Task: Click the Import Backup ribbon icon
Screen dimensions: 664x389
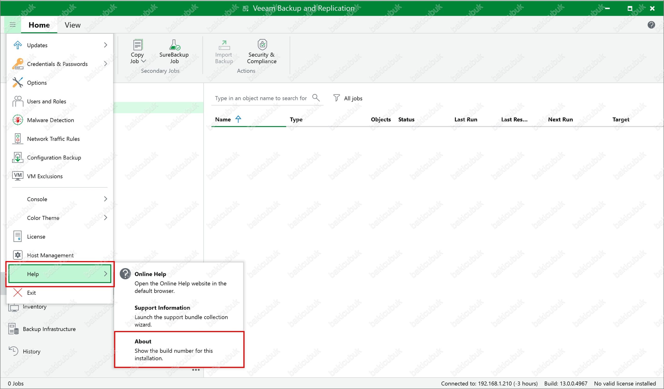Action: click(x=224, y=45)
